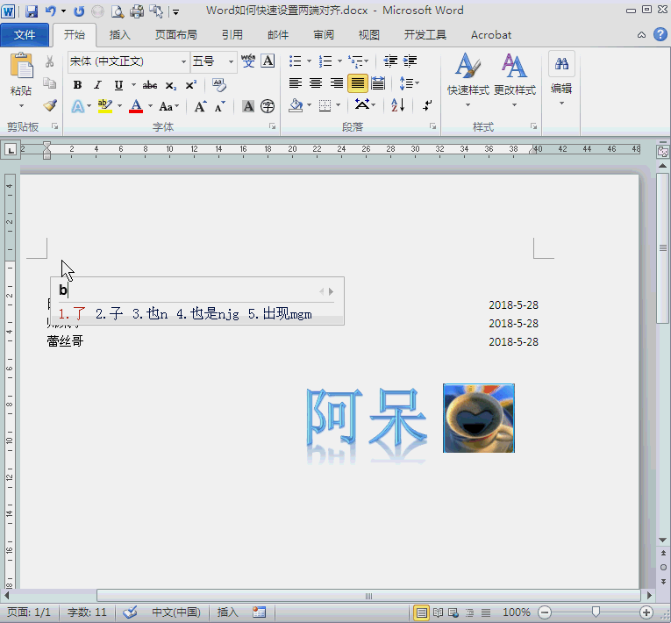Click the redo/repeat icon
This screenshot has width=671, height=623.
click(x=79, y=11)
